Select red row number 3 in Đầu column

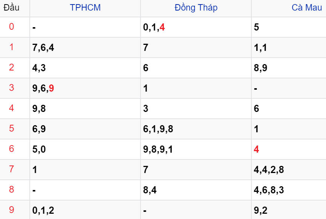pos(11,88)
